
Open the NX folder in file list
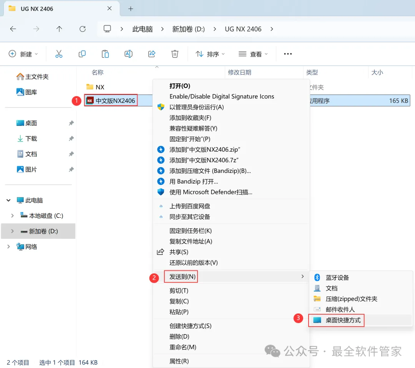(x=96, y=87)
